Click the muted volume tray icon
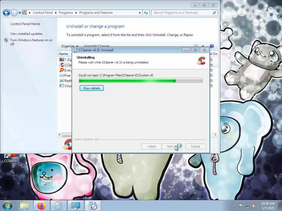The height and width of the screenshot is (211, 282). 254,206
